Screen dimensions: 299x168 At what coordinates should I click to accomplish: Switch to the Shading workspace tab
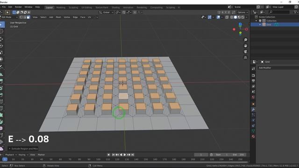tap(115, 7)
